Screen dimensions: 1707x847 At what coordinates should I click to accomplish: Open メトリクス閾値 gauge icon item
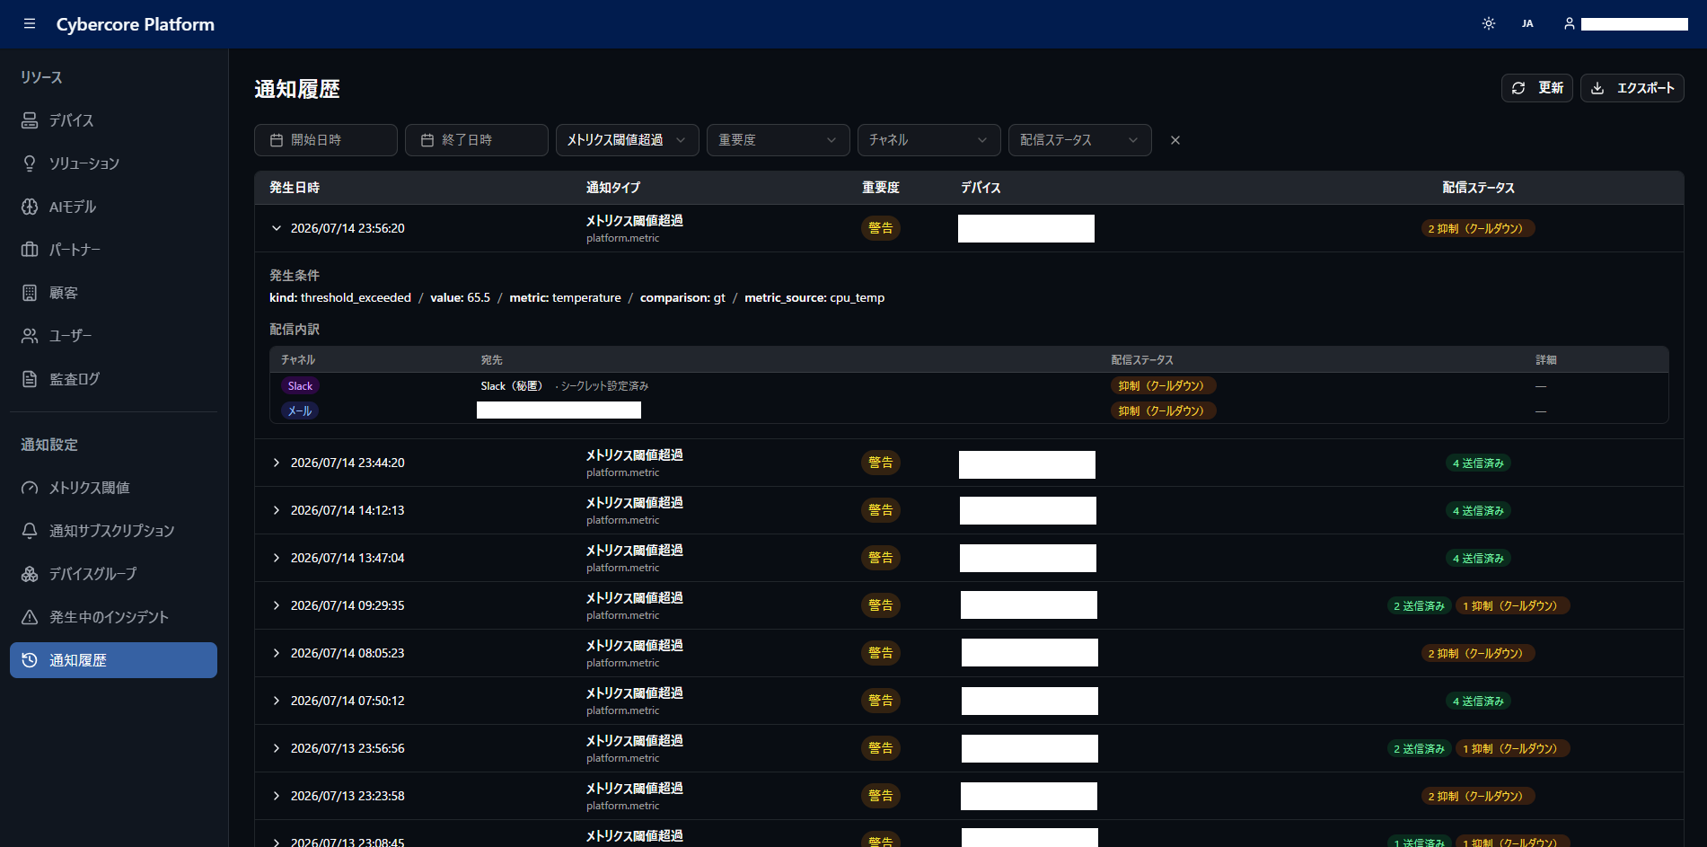click(113, 488)
